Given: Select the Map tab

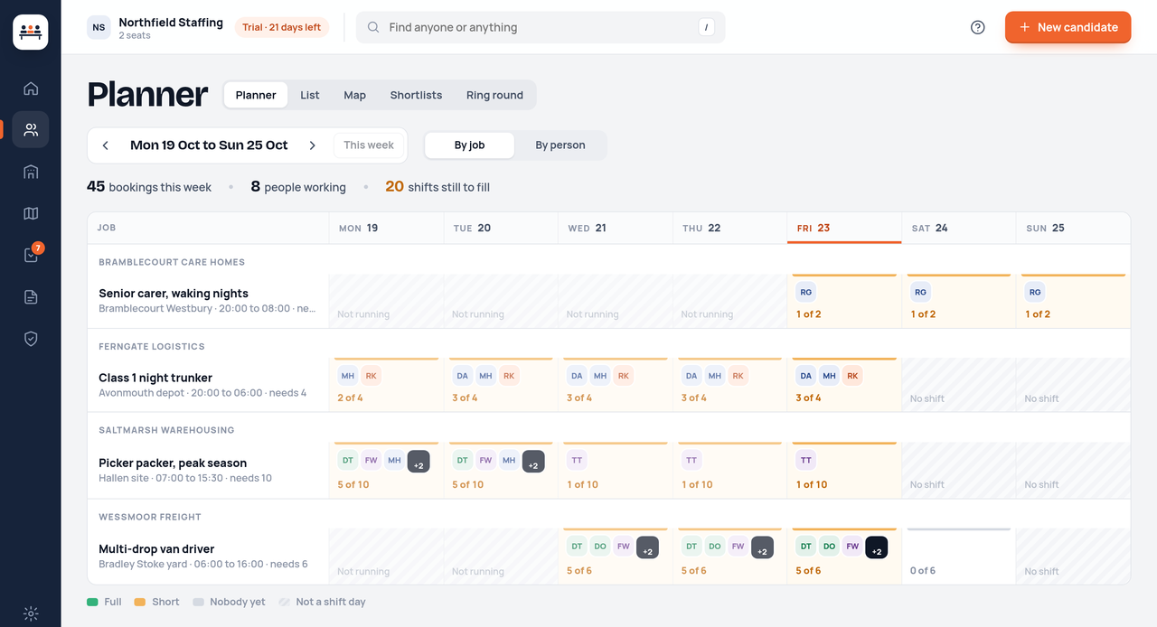Looking at the screenshot, I should click(354, 95).
